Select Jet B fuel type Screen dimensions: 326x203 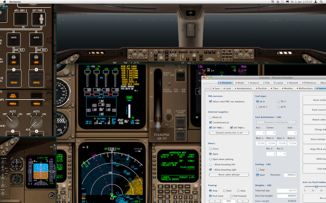tap(279, 107)
